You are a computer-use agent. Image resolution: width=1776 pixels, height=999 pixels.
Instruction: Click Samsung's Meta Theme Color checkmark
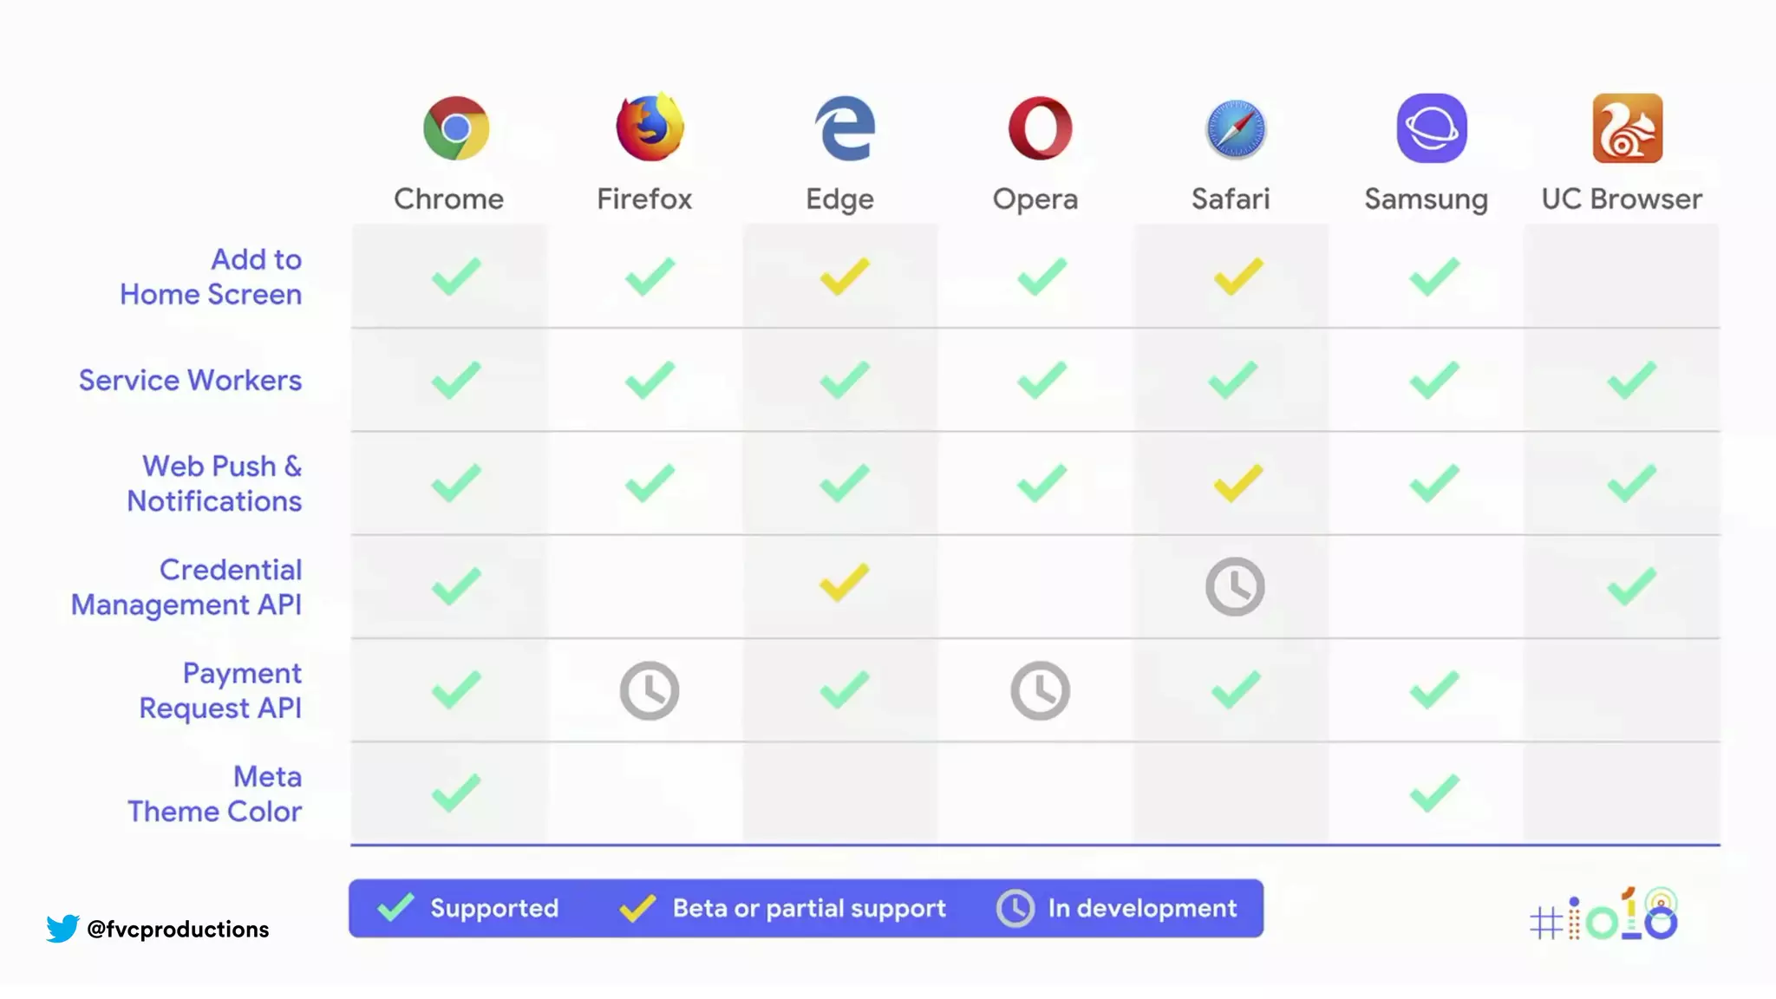1434,793
